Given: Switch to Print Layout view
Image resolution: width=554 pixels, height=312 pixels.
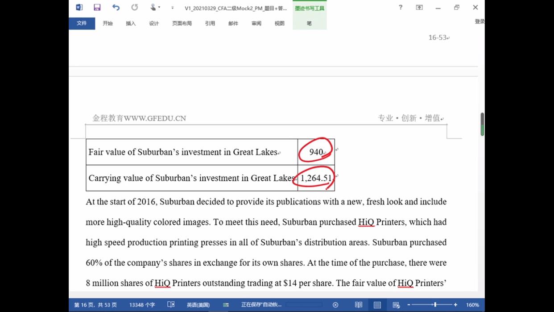Looking at the screenshot, I should [377, 305].
